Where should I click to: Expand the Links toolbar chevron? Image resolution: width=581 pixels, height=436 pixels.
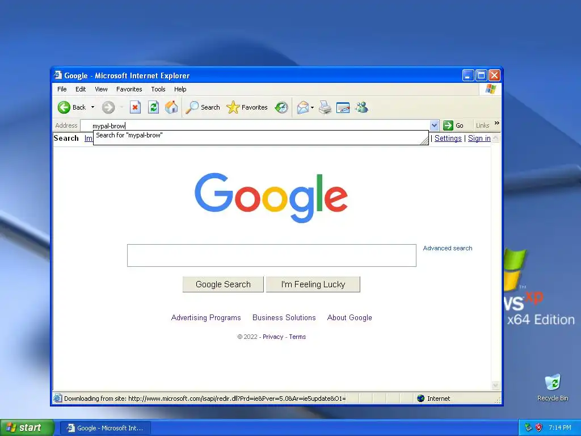pyautogui.click(x=496, y=123)
